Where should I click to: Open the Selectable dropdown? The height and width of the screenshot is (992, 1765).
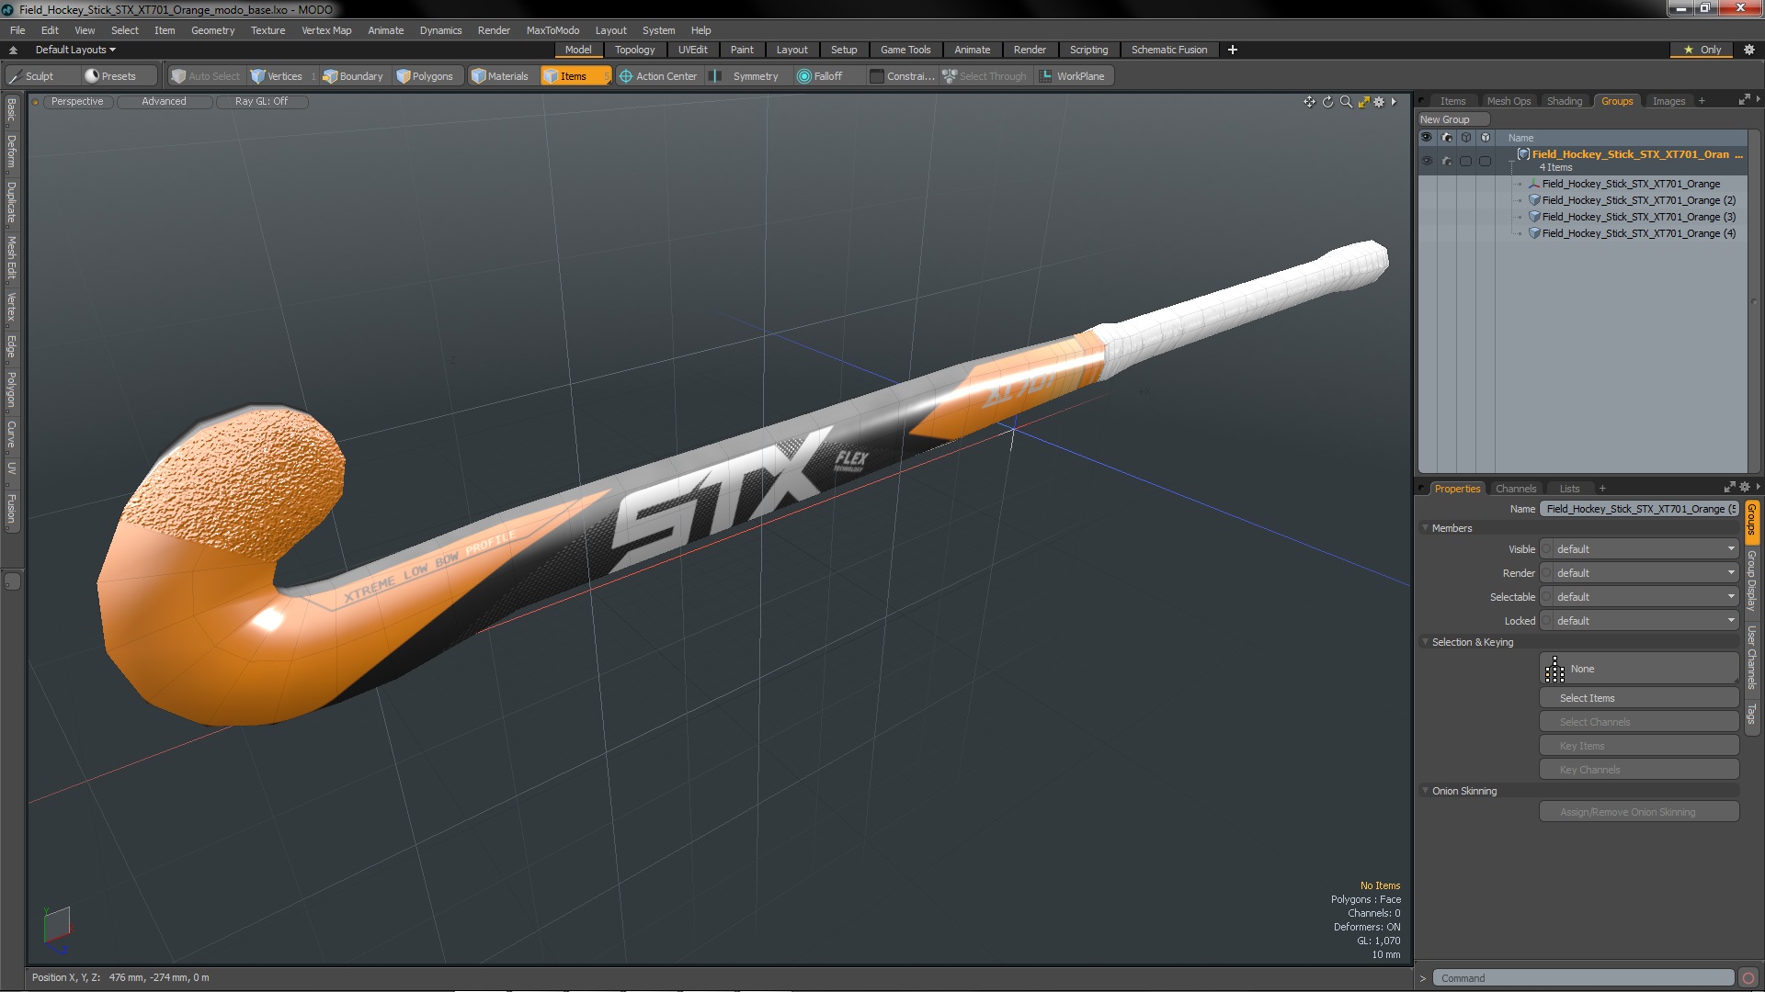click(x=1639, y=597)
